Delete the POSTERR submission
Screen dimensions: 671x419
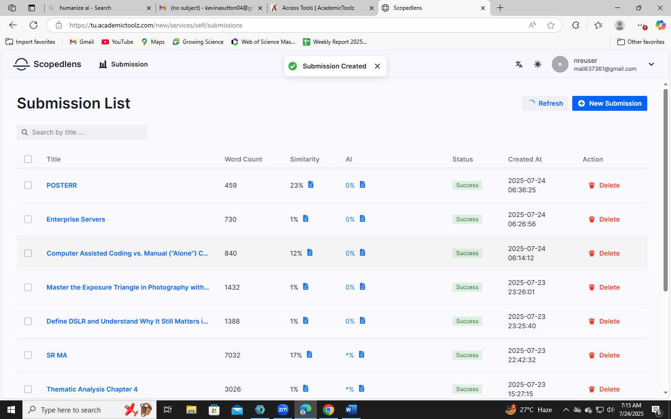point(604,185)
